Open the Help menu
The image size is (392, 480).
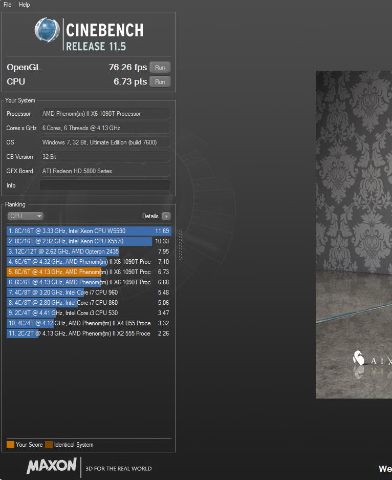point(24,5)
